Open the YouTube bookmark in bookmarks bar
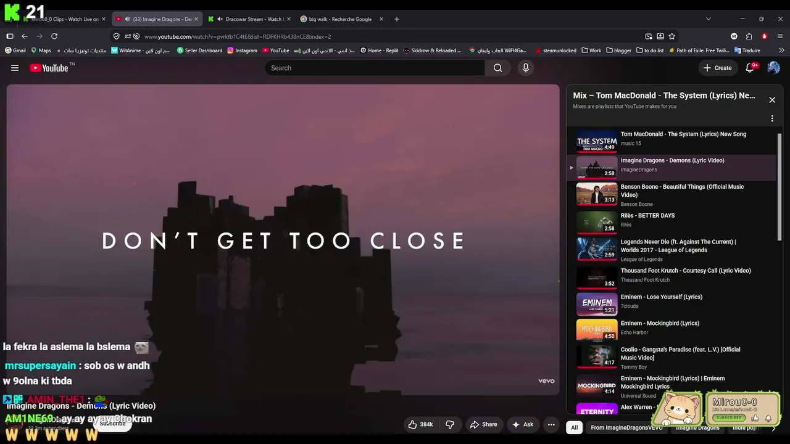The width and height of the screenshot is (790, 444). [275, 51]
